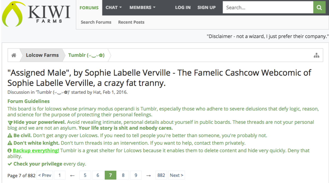
Task: Open Lolcow Farms breadcrumb
Action: (42, 55)
